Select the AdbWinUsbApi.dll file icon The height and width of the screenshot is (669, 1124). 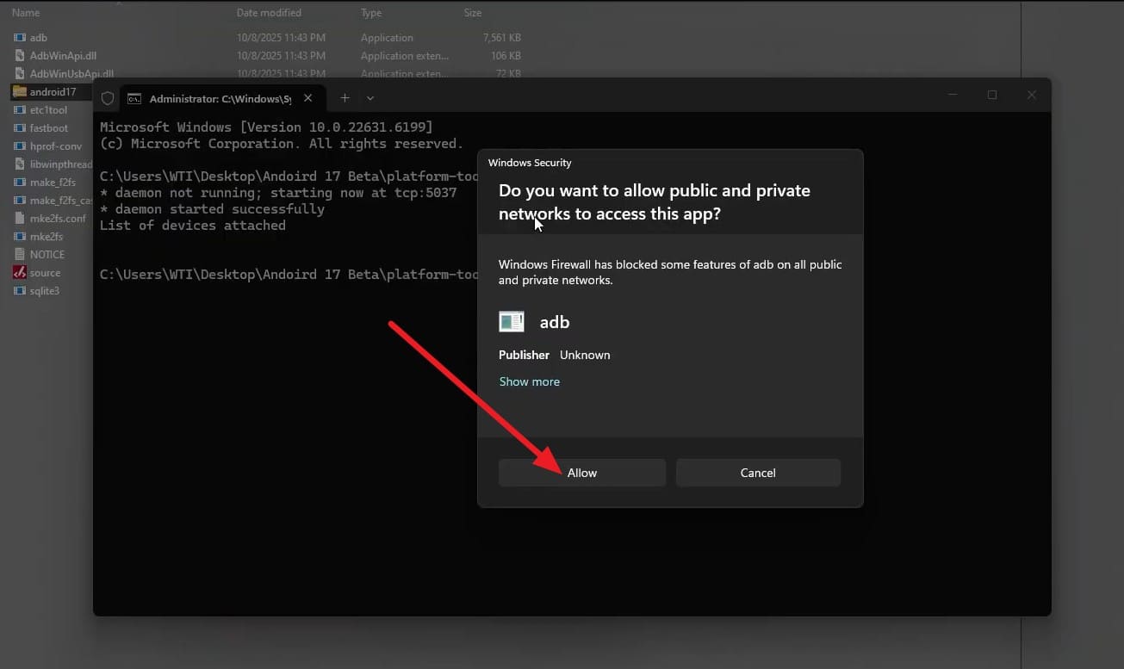pyautogui.click(x=19, y=74)
